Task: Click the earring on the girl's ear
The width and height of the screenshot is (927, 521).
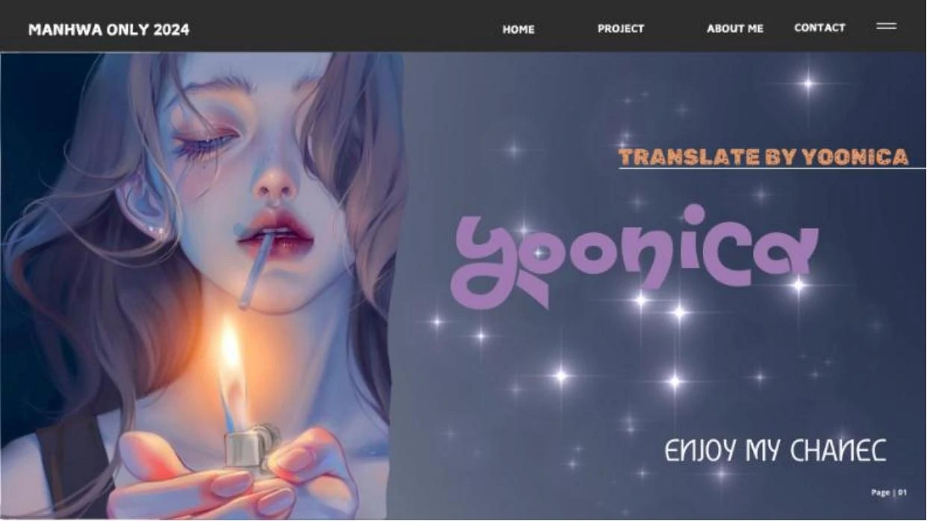Action: tap(158, 231)
